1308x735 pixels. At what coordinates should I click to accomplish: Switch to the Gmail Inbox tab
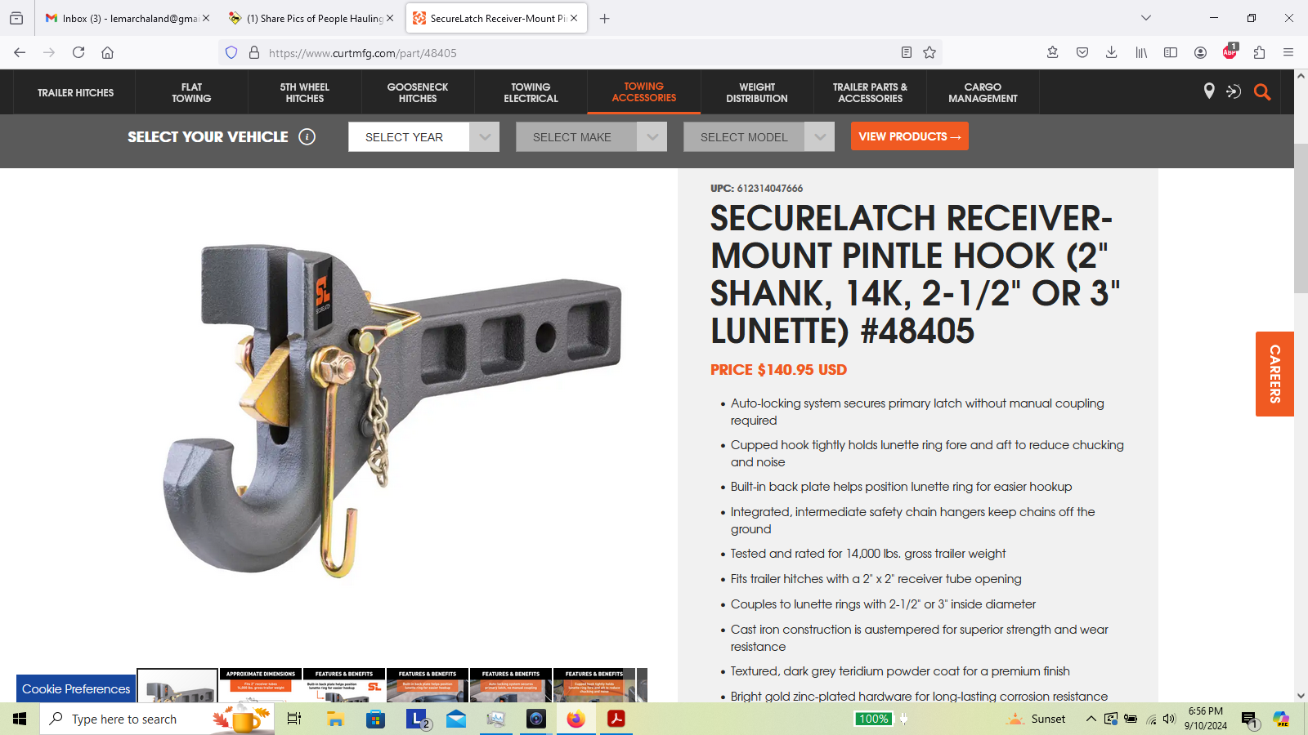click(128, 18)
